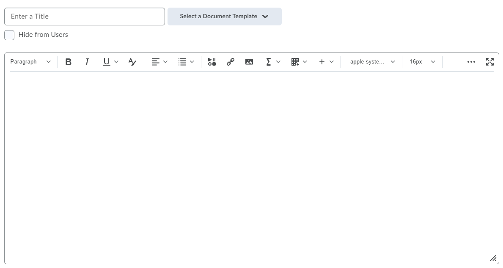Click the Enter a Title field
Image resolution: width=503 pixels, height=268 pixels.
click(85, 17)
